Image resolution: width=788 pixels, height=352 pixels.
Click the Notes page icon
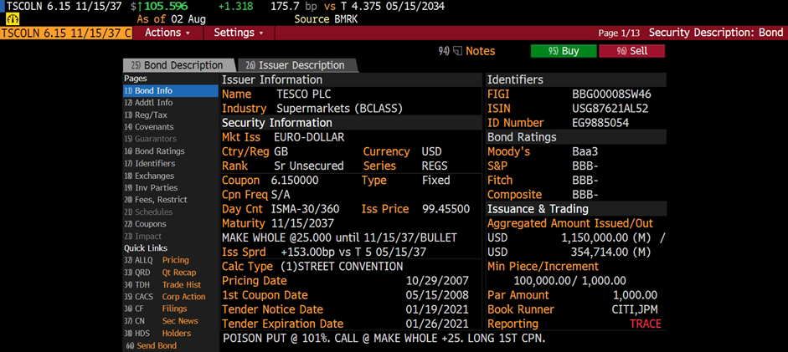(x=457, y=51)
